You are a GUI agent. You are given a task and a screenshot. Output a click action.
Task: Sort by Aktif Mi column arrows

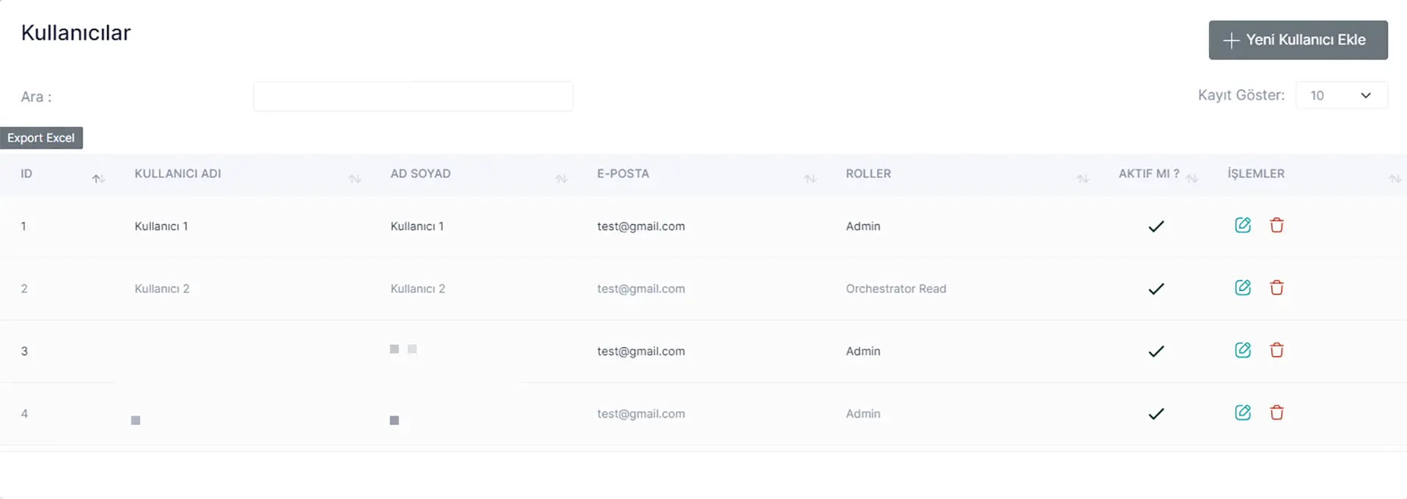click(x=1192, y=179)
